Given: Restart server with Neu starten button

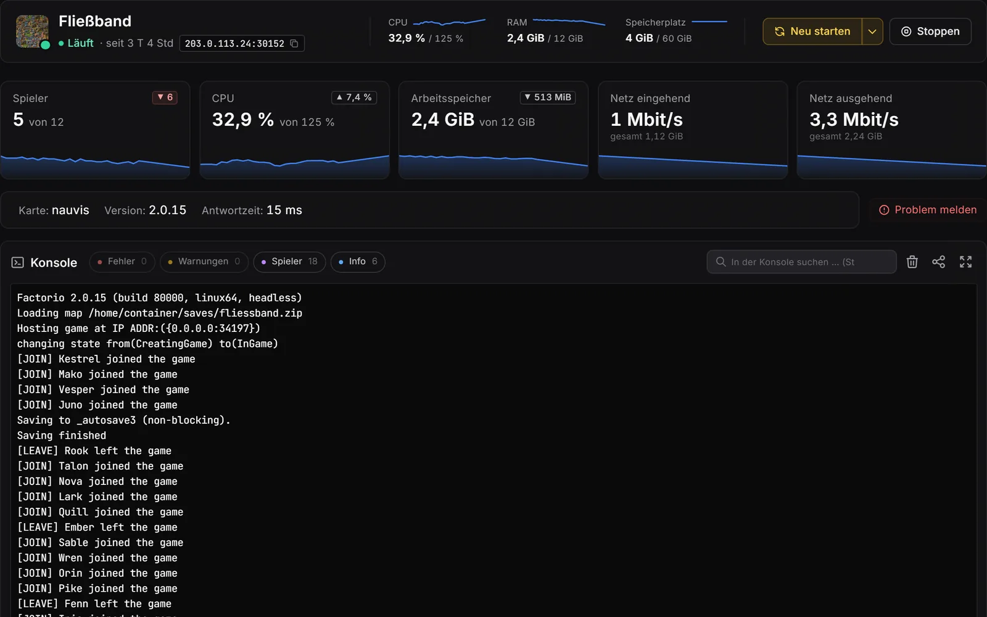Looking at the screenshot, I should click(x=812, y=31).
